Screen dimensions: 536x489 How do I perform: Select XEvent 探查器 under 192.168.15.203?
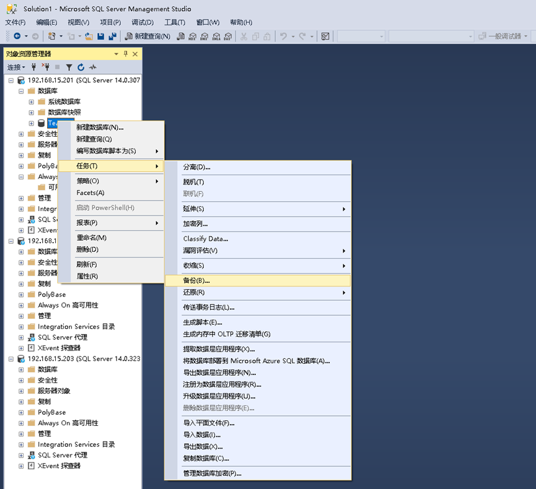59,466
